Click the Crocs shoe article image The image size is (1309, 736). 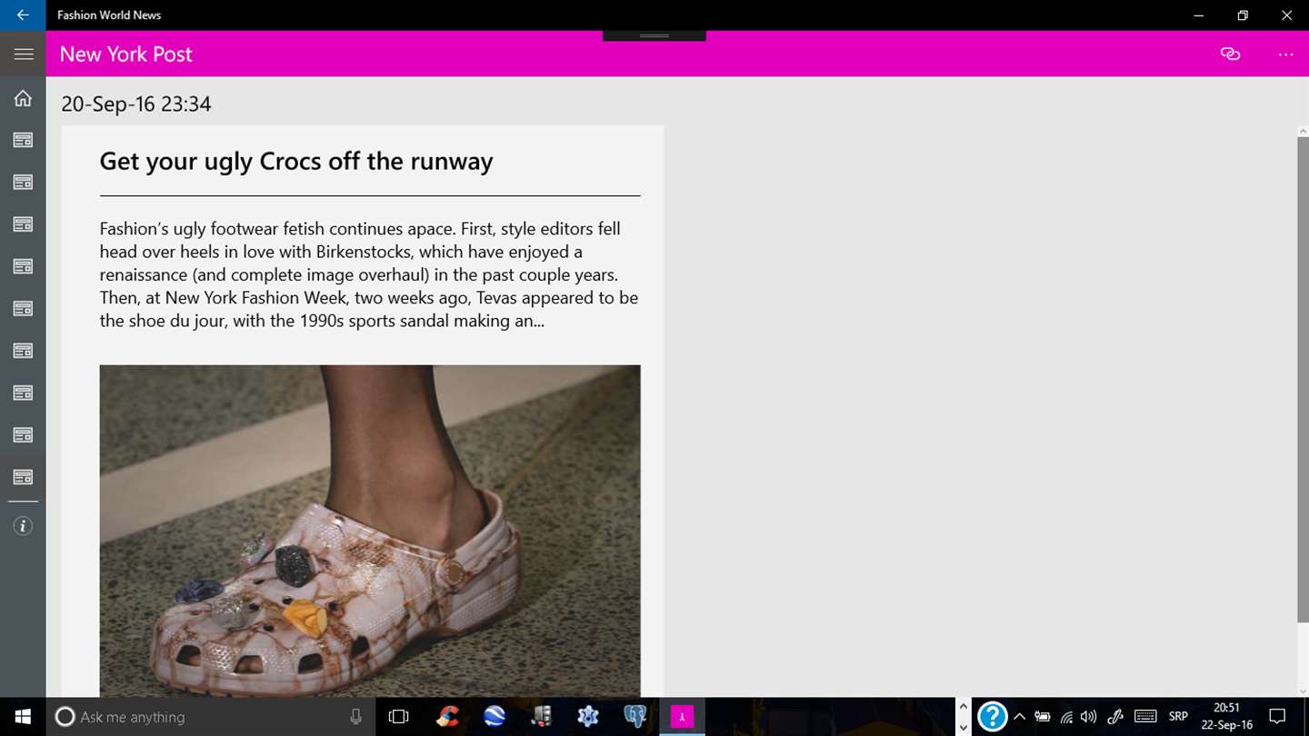point(370,531)
